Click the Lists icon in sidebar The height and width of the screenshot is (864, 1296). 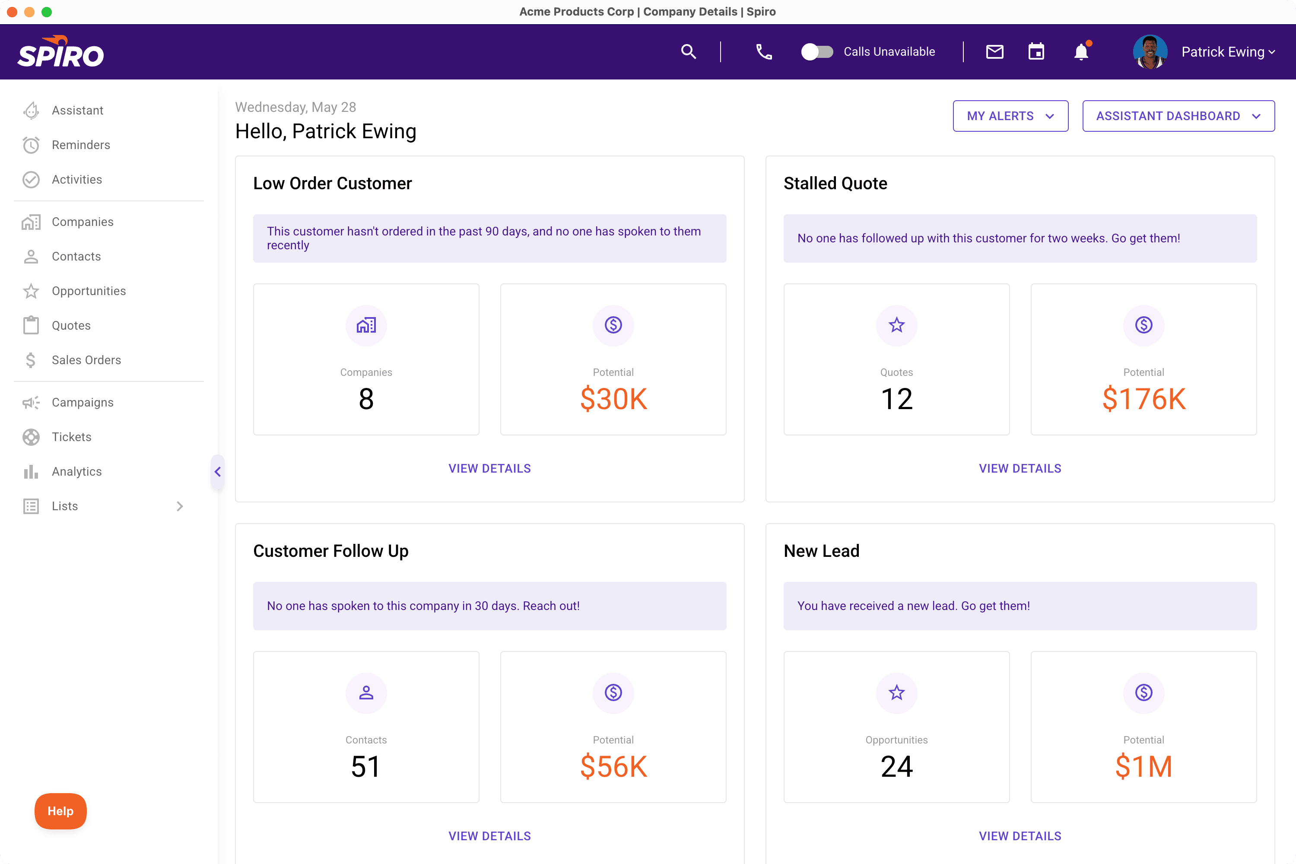pos(32,506)
